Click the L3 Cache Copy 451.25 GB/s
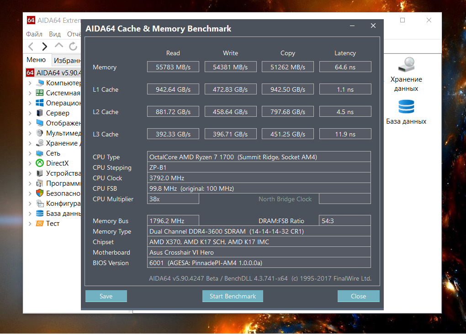This screenshot has width=466, height=334. click(288, 134)
